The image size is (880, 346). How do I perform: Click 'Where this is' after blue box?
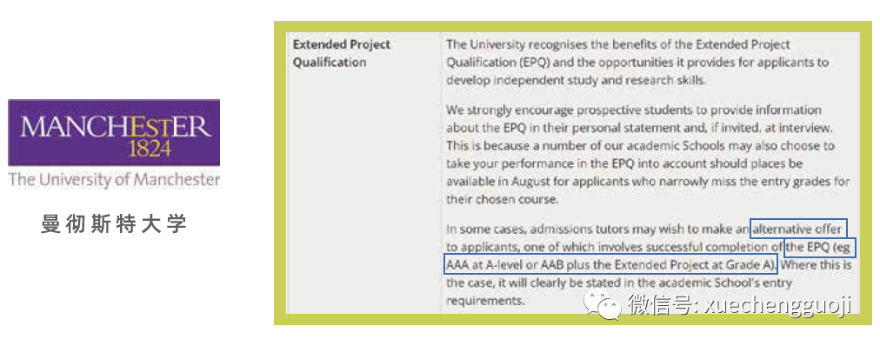pos(816,264)
